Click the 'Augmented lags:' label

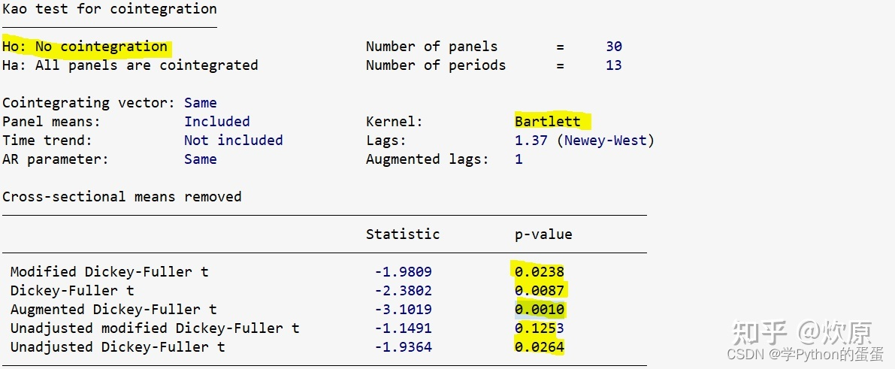(428, 159)
